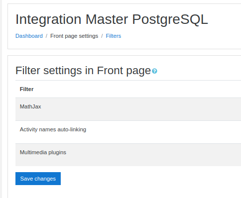241x198 pixels.
Task: Click the Integration Master PostgreSQL site title
Action: [112, 19]
